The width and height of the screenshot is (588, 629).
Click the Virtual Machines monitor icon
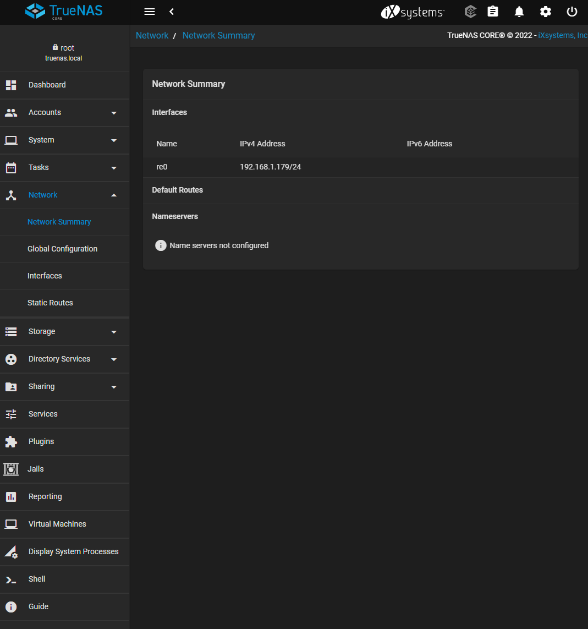[11, 524]
